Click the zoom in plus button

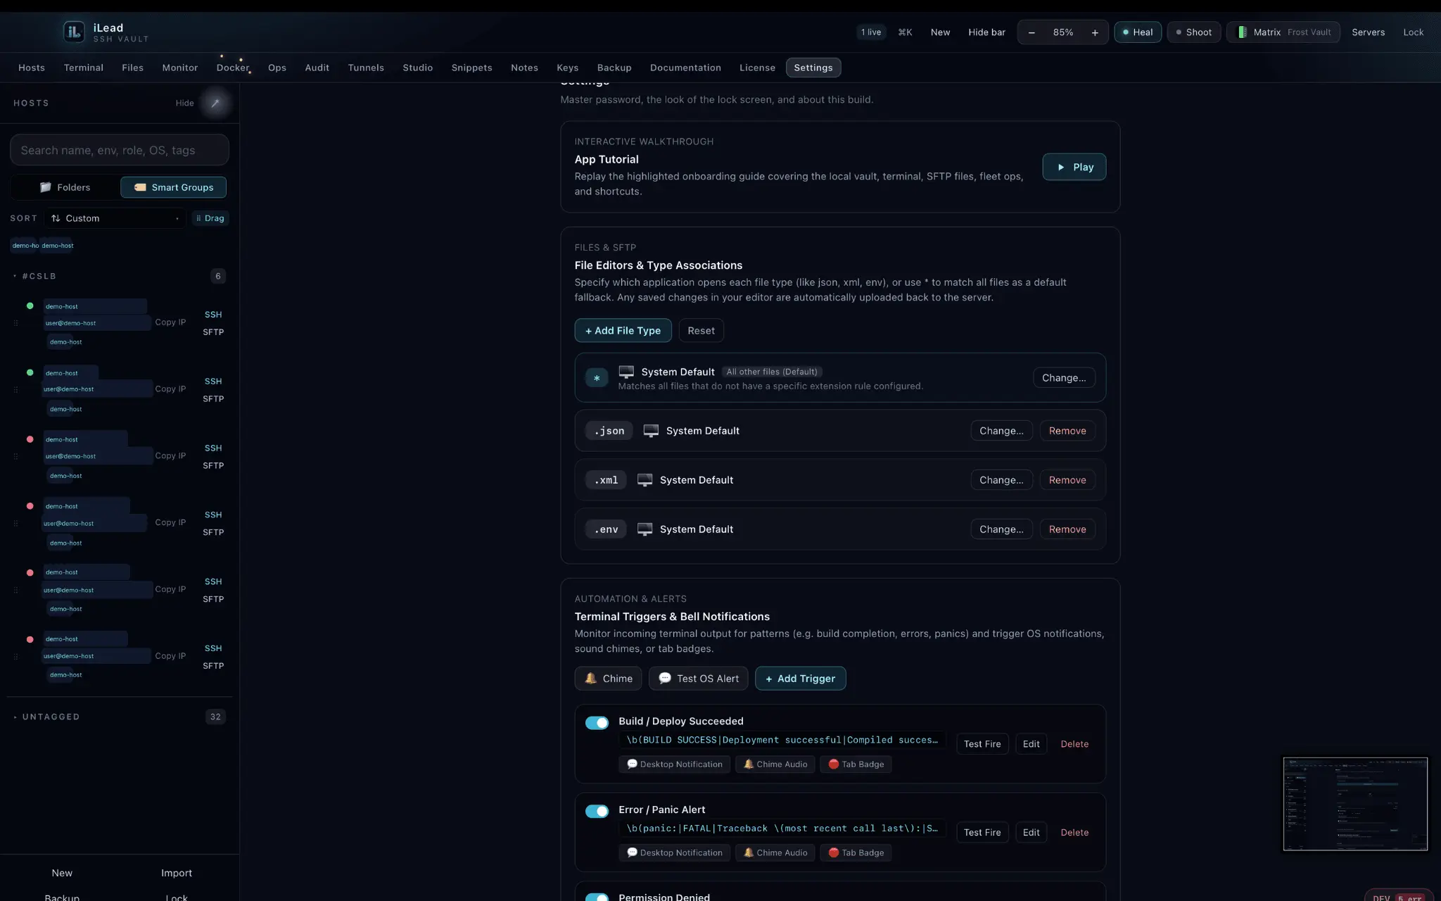click(1095, 32)
